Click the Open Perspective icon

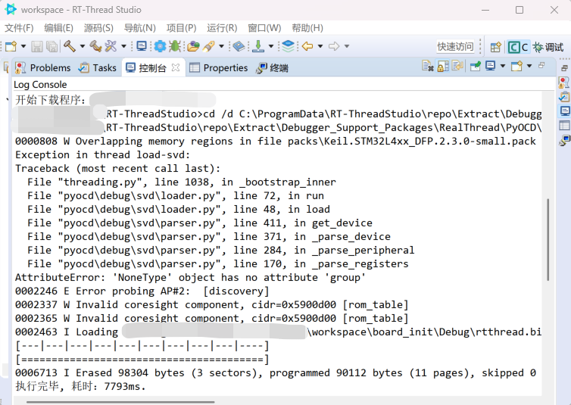click(495, 47)
